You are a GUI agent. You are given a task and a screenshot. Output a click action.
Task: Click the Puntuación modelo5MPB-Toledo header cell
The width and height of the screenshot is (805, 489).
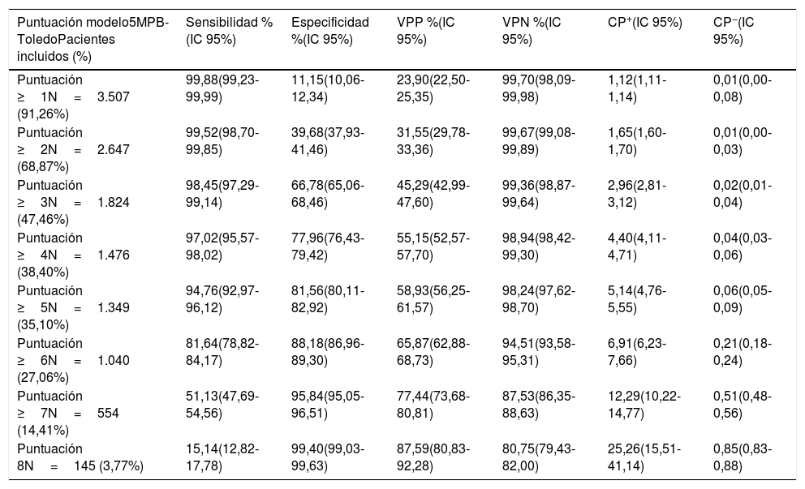[x=93, y=37]
